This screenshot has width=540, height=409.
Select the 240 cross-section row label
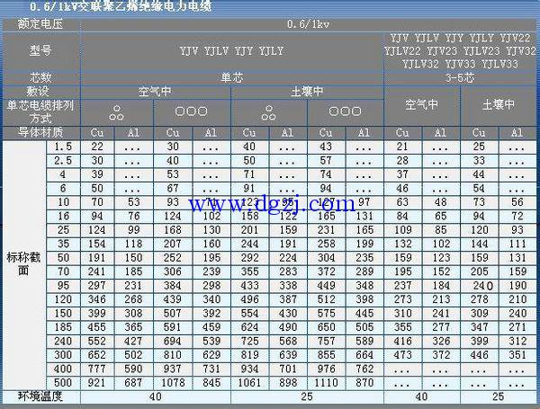63,342
